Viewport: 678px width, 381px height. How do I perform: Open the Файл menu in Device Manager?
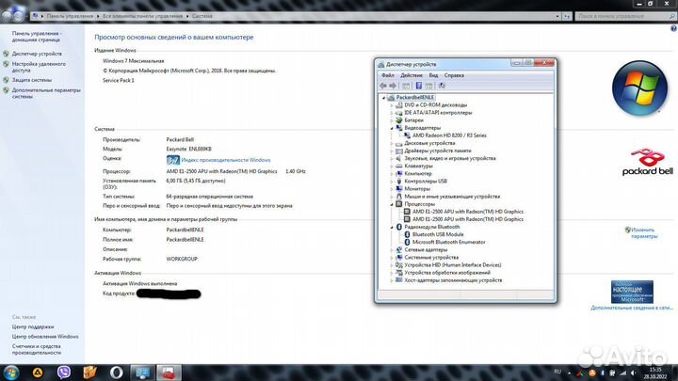(387, 75)
